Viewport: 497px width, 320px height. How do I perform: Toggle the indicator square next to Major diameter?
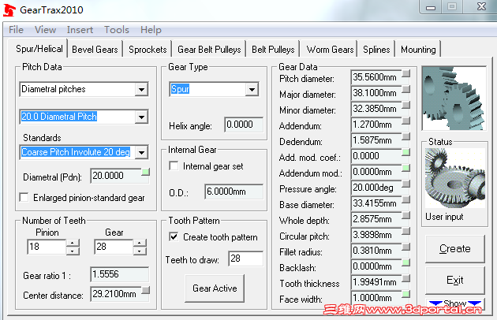pyautogui.click(x=406, y=89)
